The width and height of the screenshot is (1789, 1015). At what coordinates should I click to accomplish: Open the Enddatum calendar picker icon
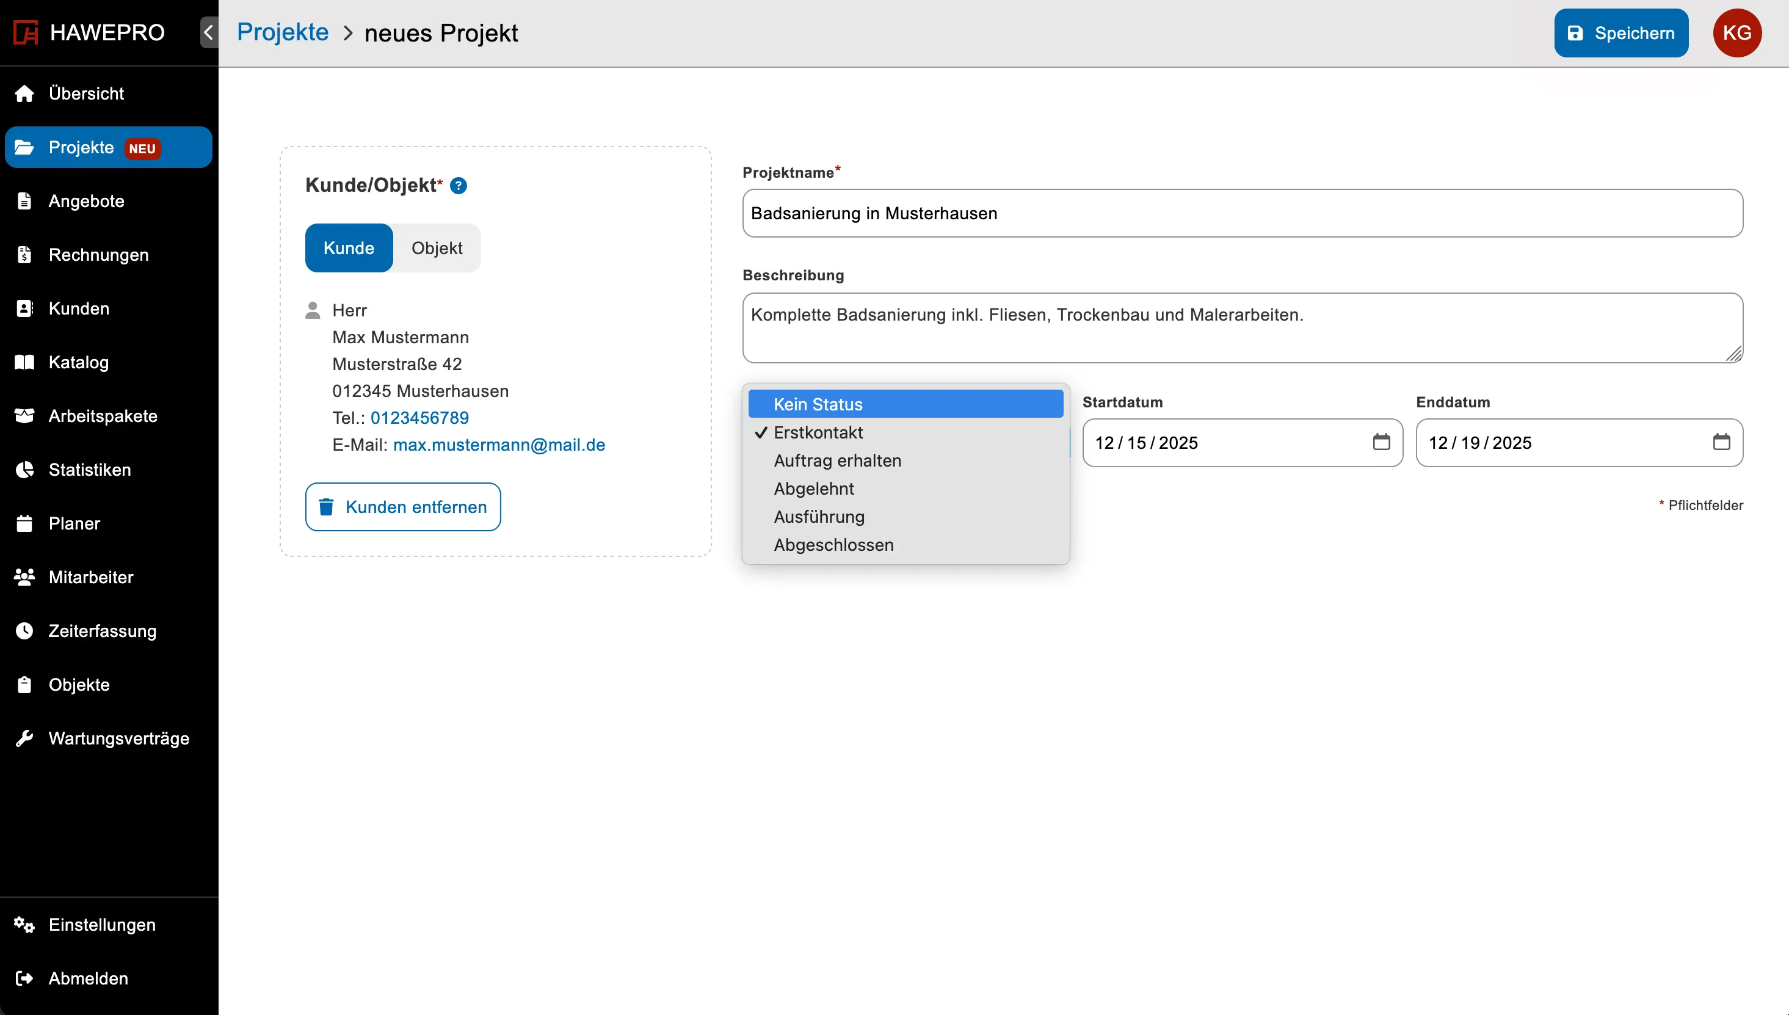(x=1721, y=442)
